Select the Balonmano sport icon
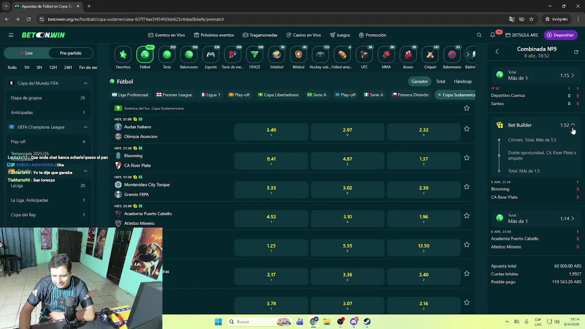Viewport: 585px width, 329px height. click(452, 55)
